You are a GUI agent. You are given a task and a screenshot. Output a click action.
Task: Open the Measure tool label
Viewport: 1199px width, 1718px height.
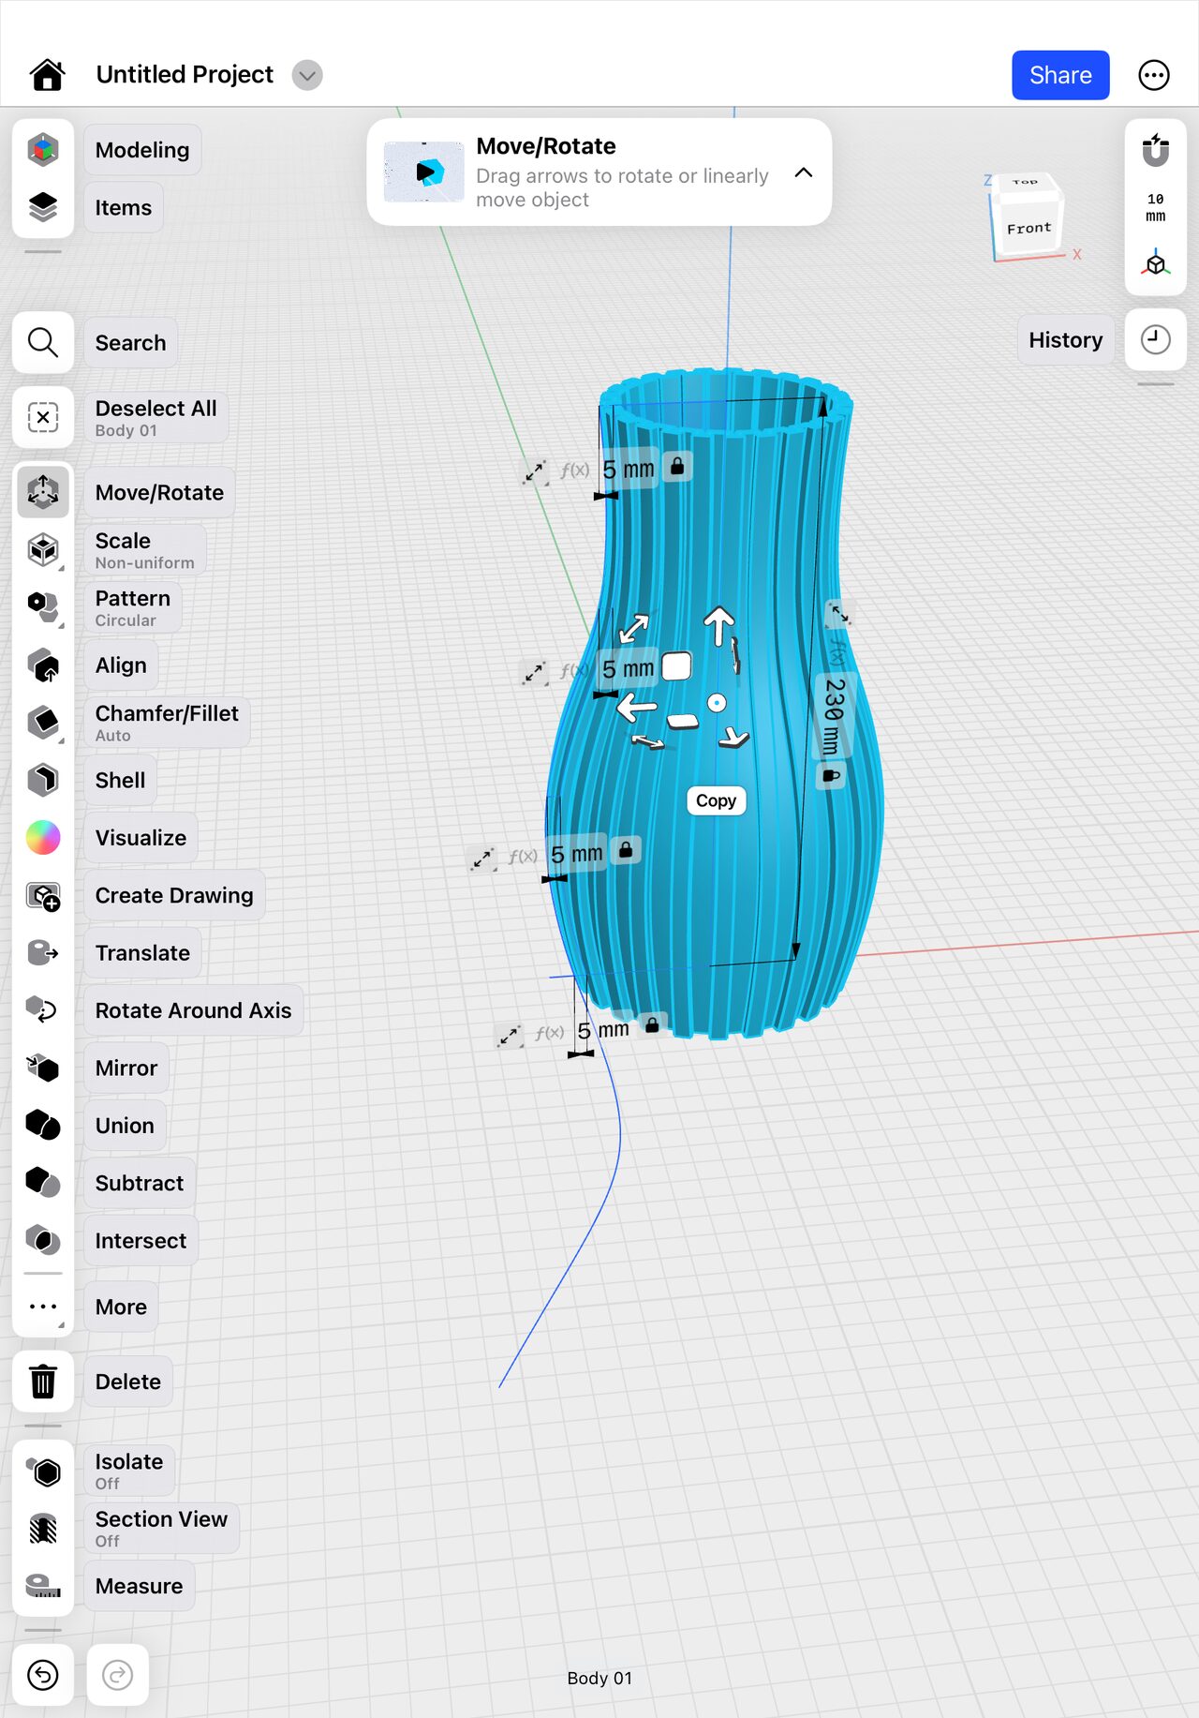pyautogui.click(x=140, y=1586)
